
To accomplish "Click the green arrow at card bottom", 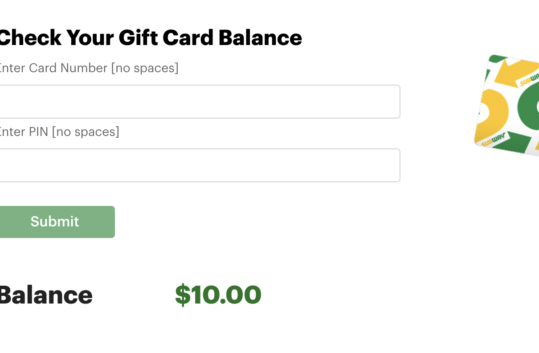I will pos(518,142).
